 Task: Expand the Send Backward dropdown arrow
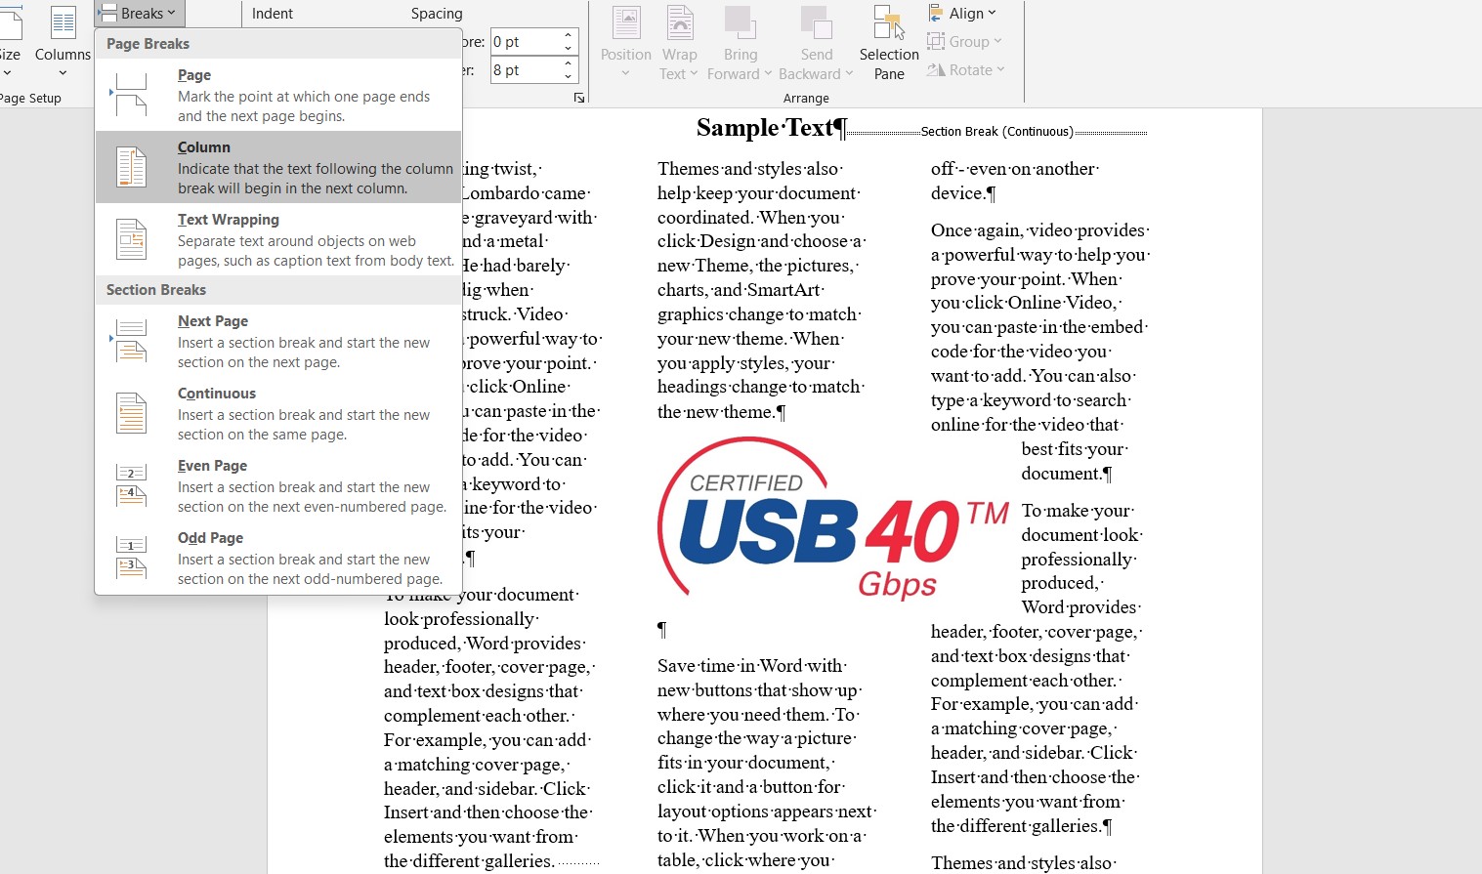(849, 74)
